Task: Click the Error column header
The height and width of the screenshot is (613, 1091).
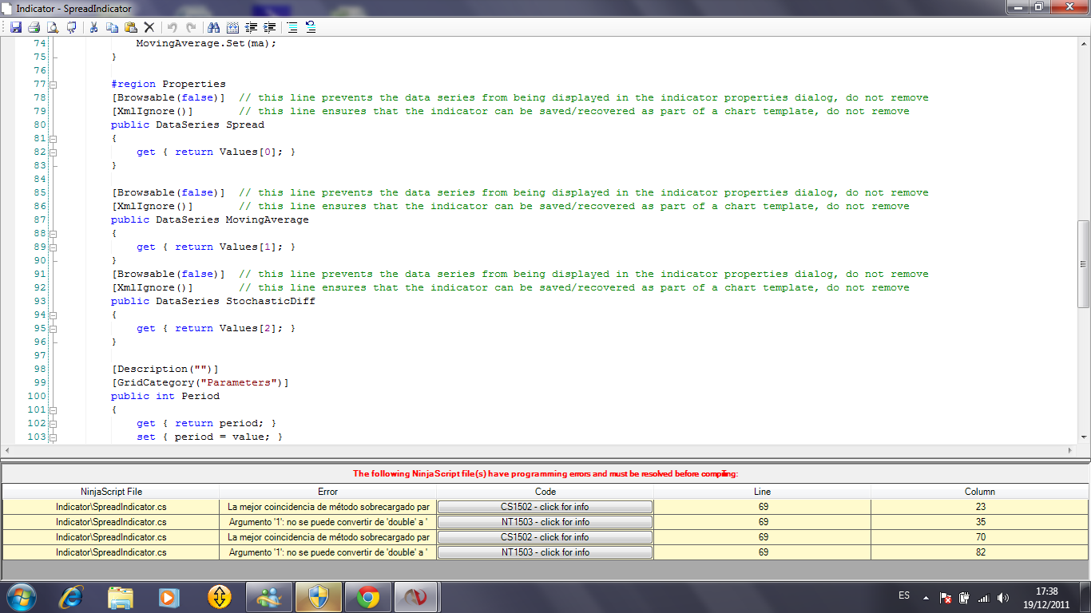Action: (328, 492)
